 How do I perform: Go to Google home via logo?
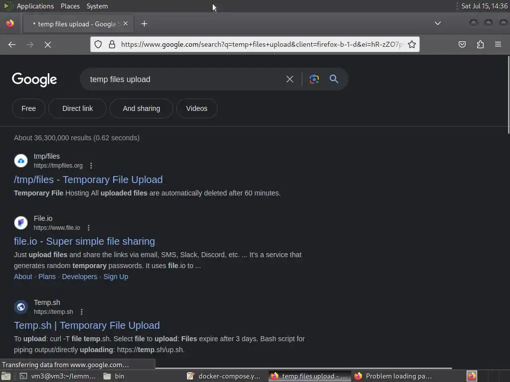[34, 80]
